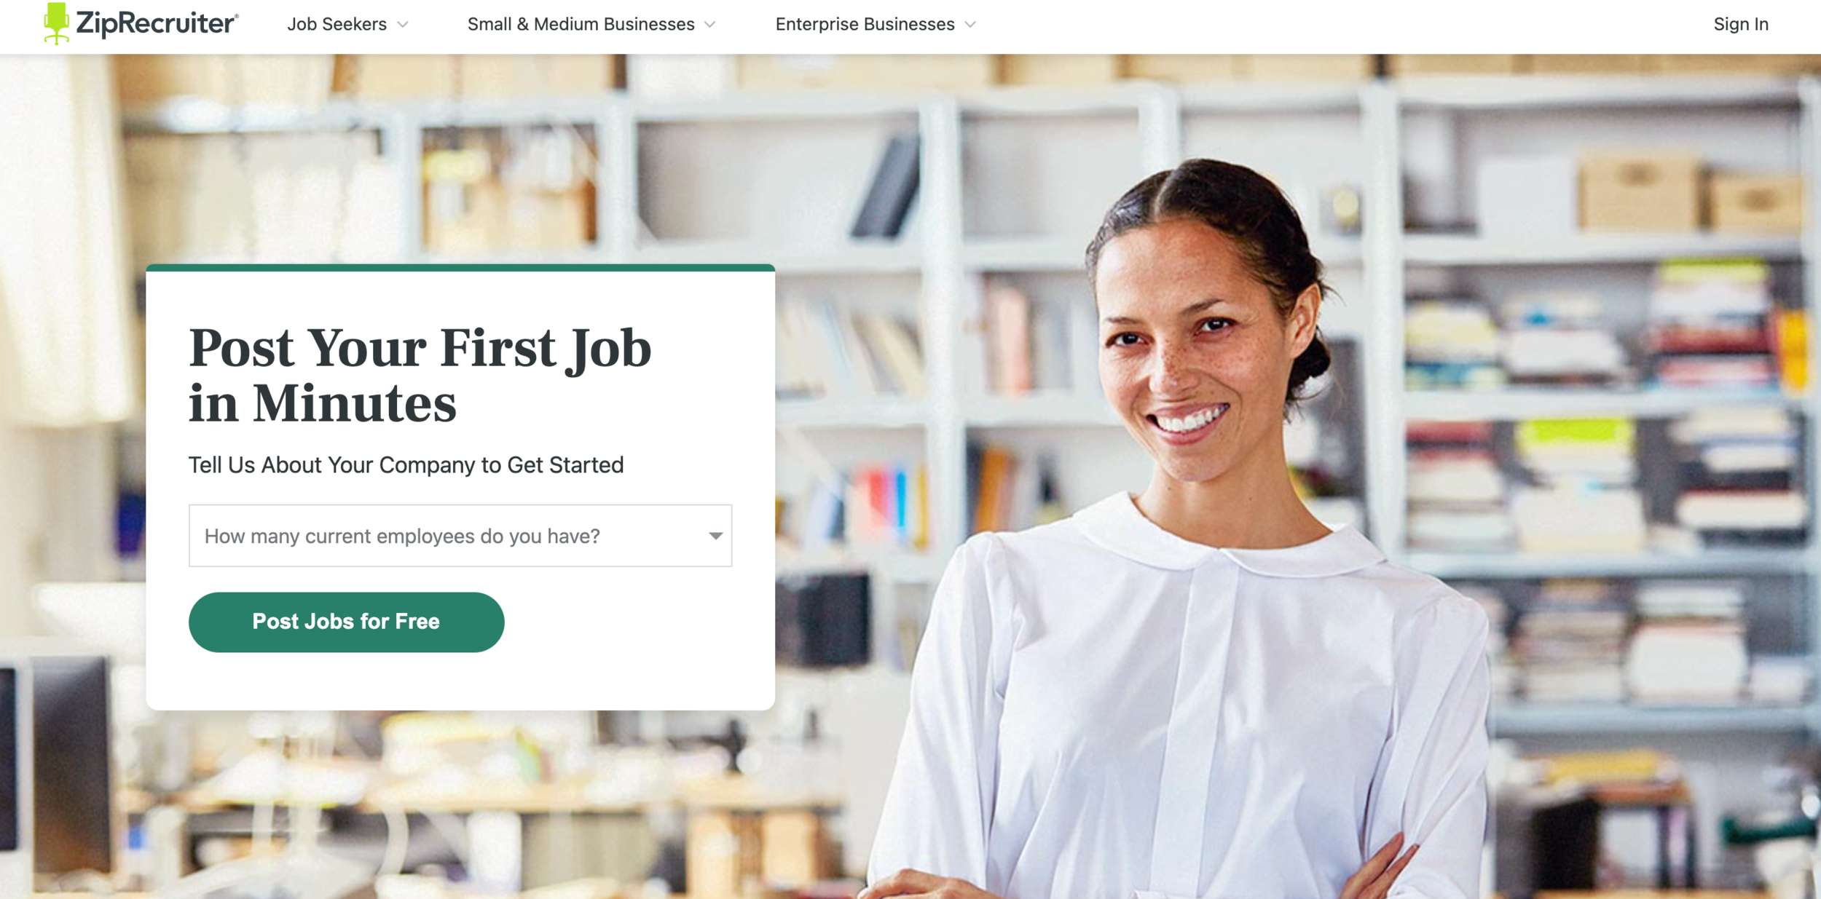Click the blank area below Post Jobs button

coord(460,681)
